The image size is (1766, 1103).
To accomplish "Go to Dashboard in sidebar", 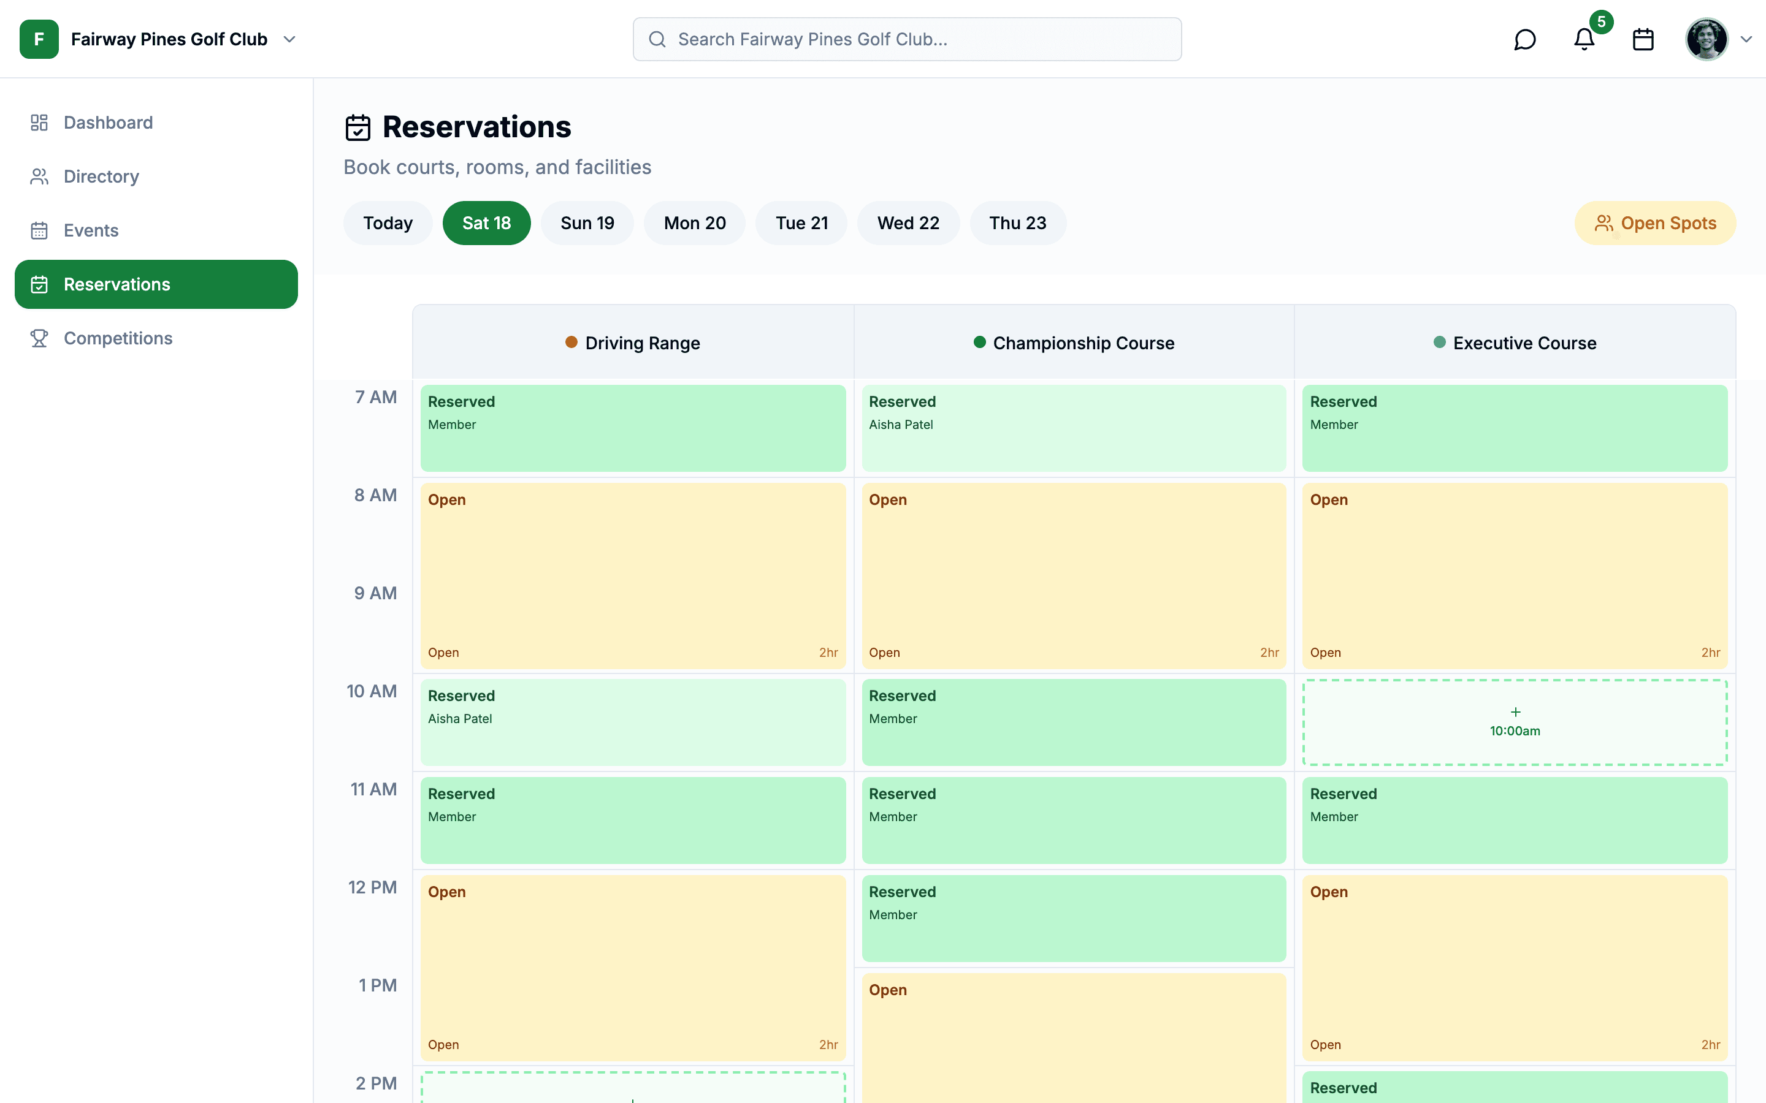I will click(x=156, y=123).
